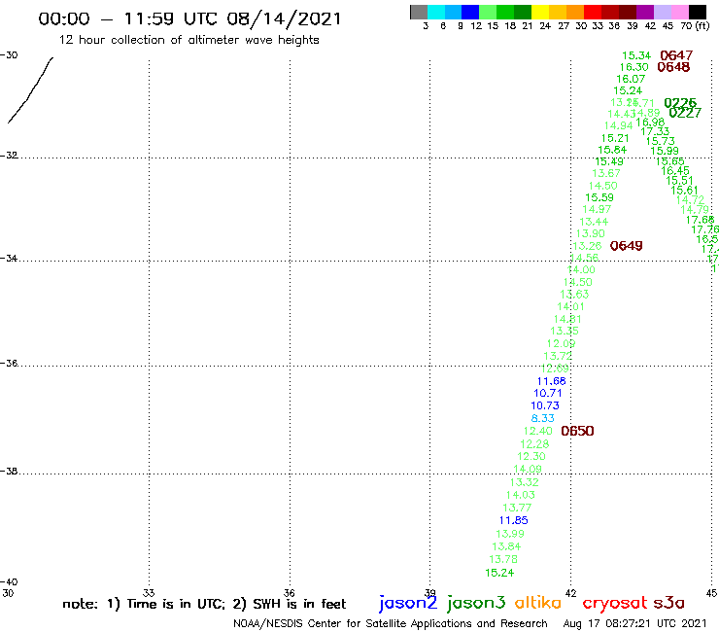The image size is (719, 632).
Task: Select the wave height value 14.09
Action: click(528, 469)
